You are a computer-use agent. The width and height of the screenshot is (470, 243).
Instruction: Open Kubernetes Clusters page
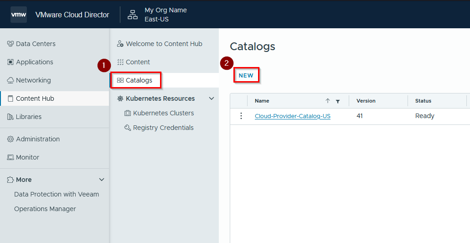click(x=164, y=113)
